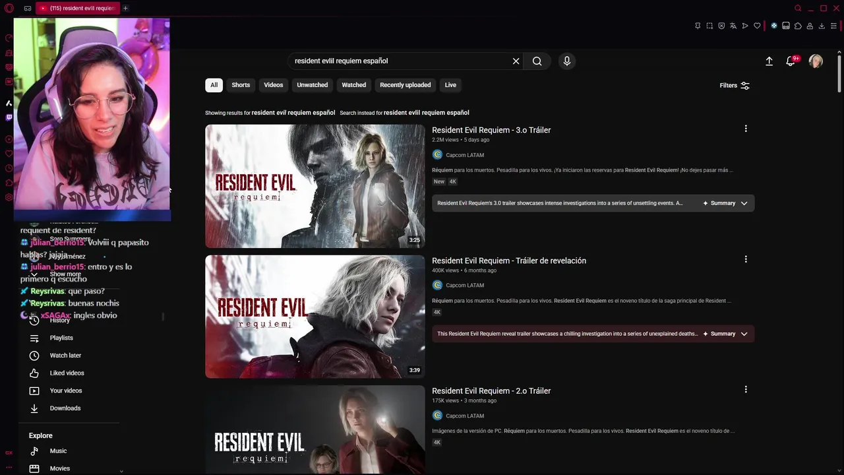Open Tráiler de revelación video thumbnail
This screenshot has width=844, height=475.
coord(315,317)
